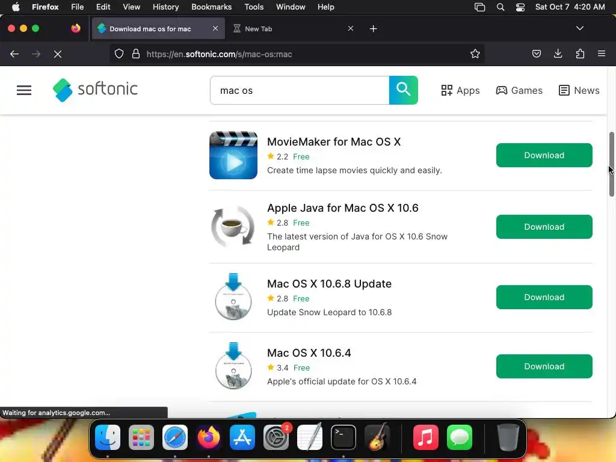Open the History menu
616x462 pixels.
[x=165, y=7]
